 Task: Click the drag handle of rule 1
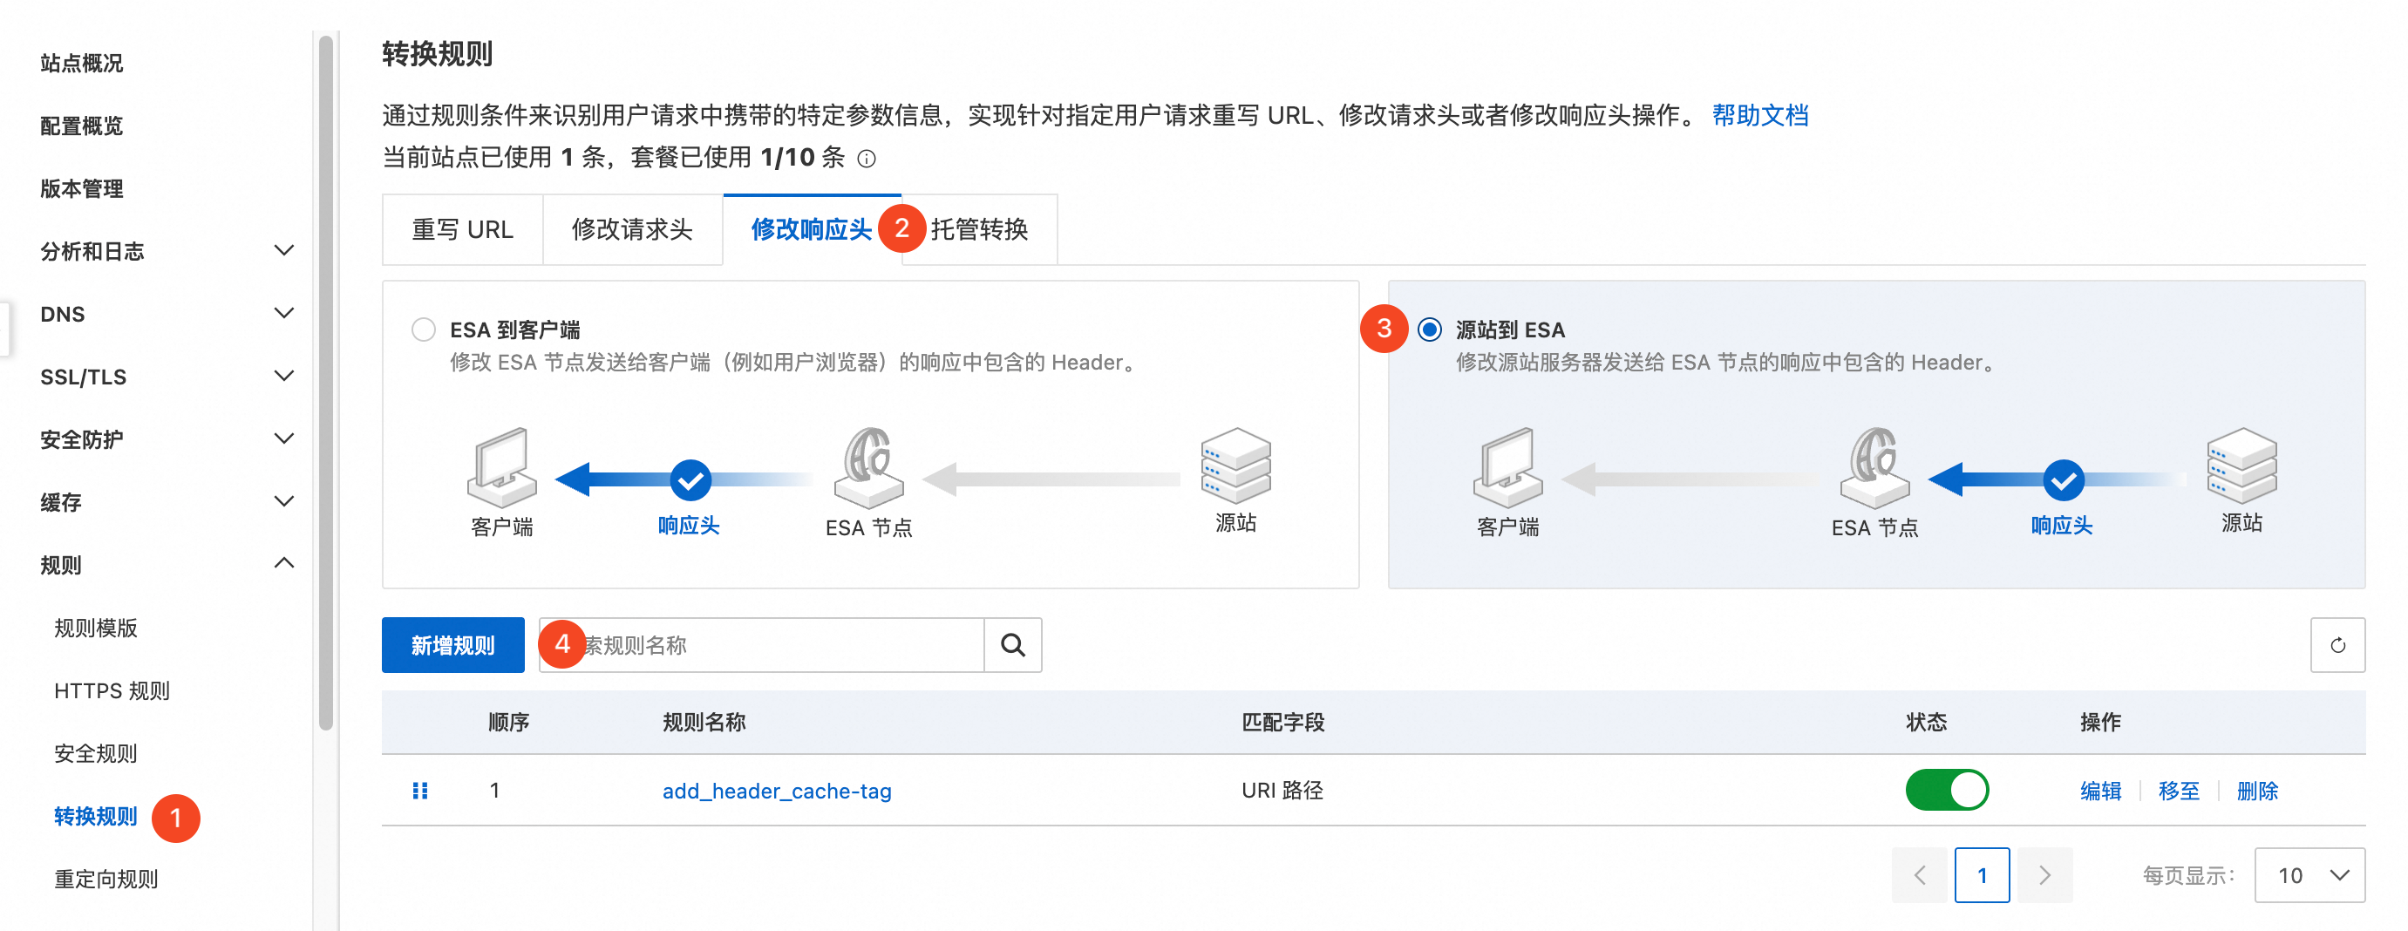point(420,791)
